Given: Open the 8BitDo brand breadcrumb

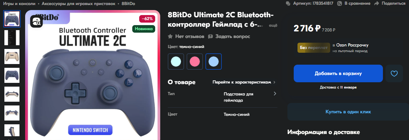Looking at the screenshot, I should 128,3.
